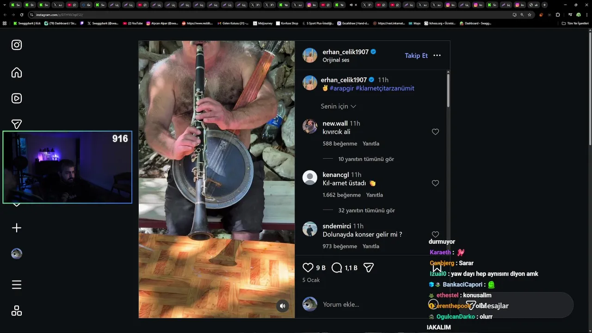Unmute the video with the speaker button

pos(283,306)
